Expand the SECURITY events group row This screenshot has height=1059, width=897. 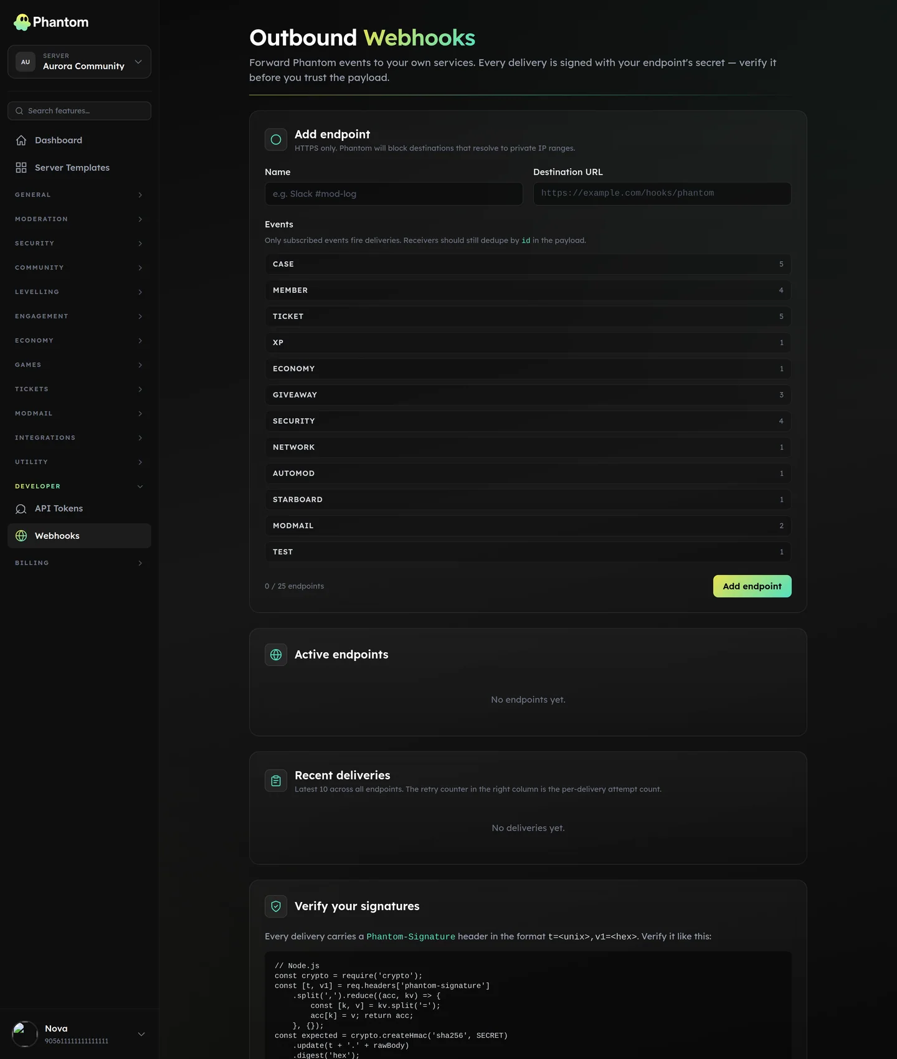click(x=528, y=421)
